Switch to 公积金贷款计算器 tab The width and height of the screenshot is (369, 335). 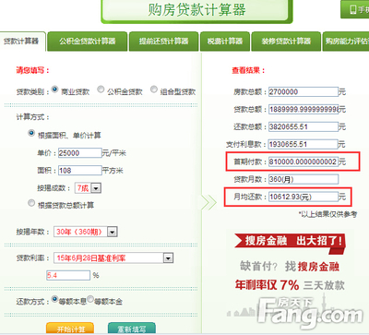point(88,42)
